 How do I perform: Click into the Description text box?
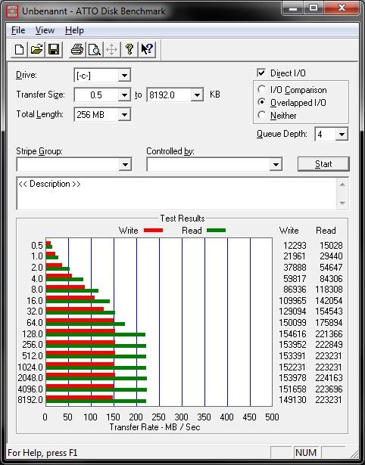pyautogui.click(x=176, y=194)
